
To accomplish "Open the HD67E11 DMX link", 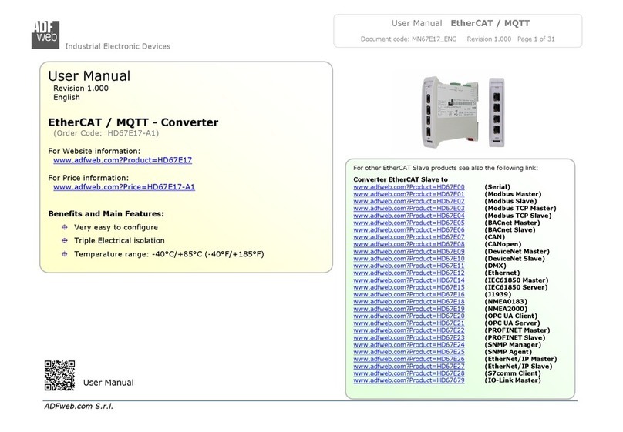I will 409,266.
